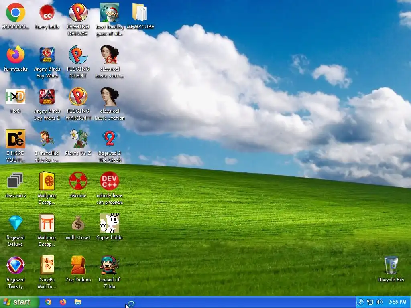Open the classical music station 64 icon
Screen dimensions: 411x308
(x=110, y=55)
